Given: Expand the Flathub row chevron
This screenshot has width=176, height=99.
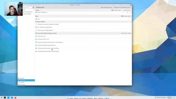Looking at the screenshot, I should coord(130,12).
